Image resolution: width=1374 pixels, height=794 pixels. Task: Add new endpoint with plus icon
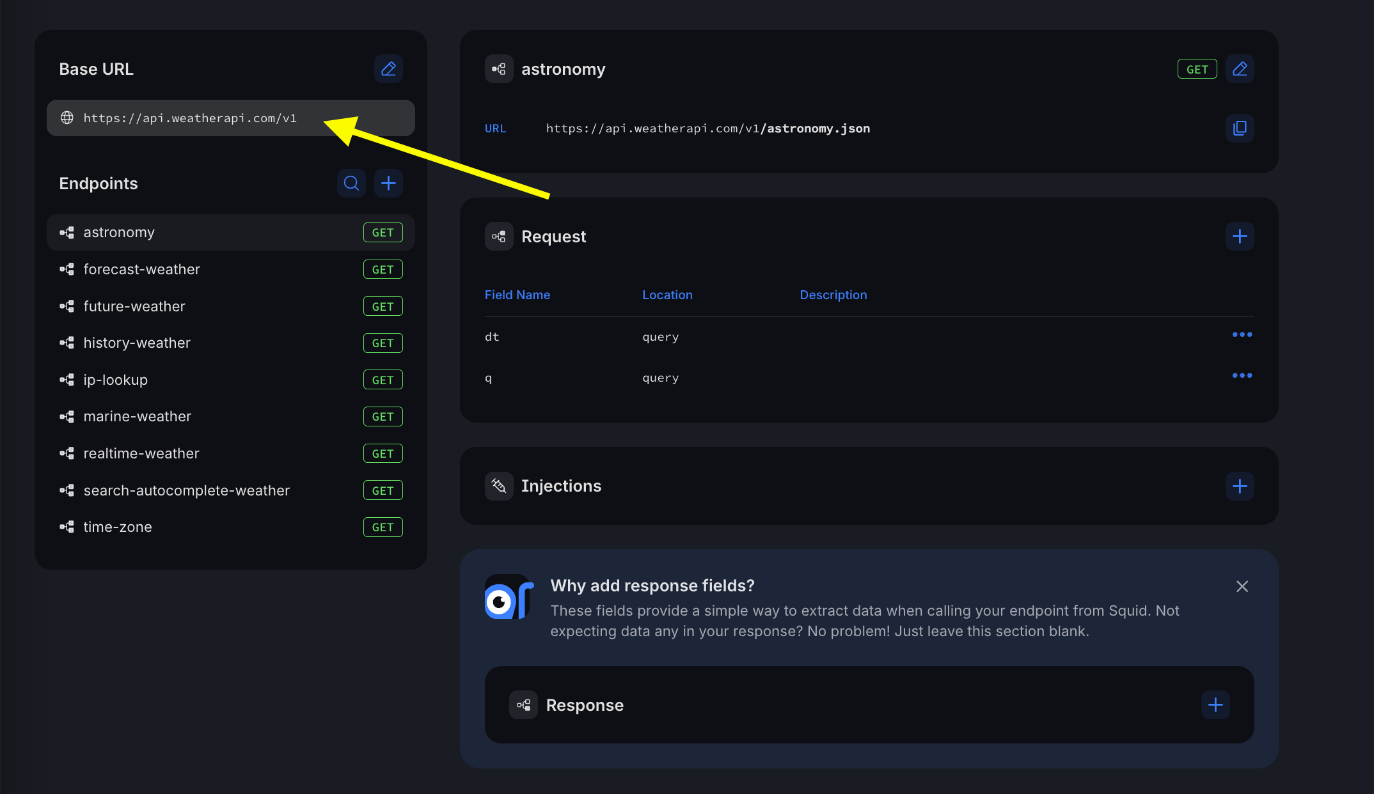pos(388,183)
